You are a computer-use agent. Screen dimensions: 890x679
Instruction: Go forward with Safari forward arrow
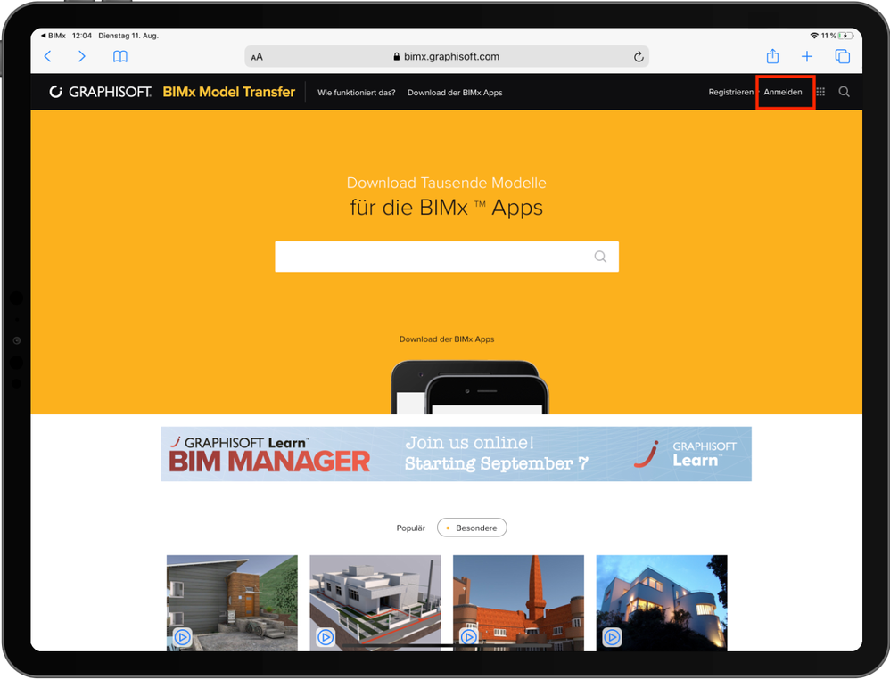coord(82,56)
